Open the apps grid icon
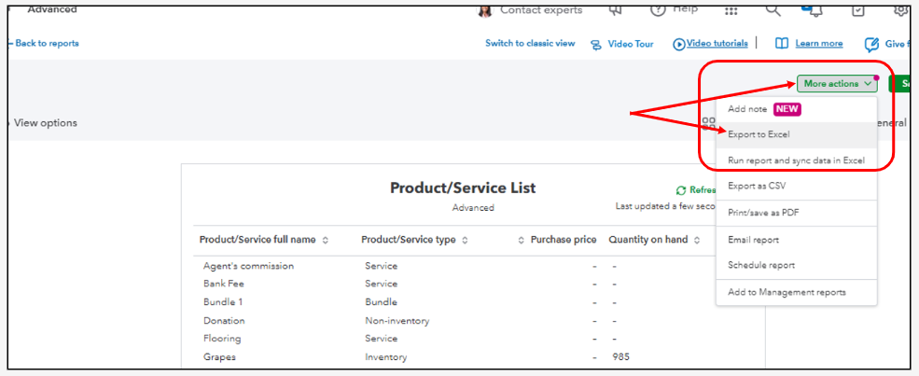The height and width of the screenshot is (376, 919). point(731,9)
